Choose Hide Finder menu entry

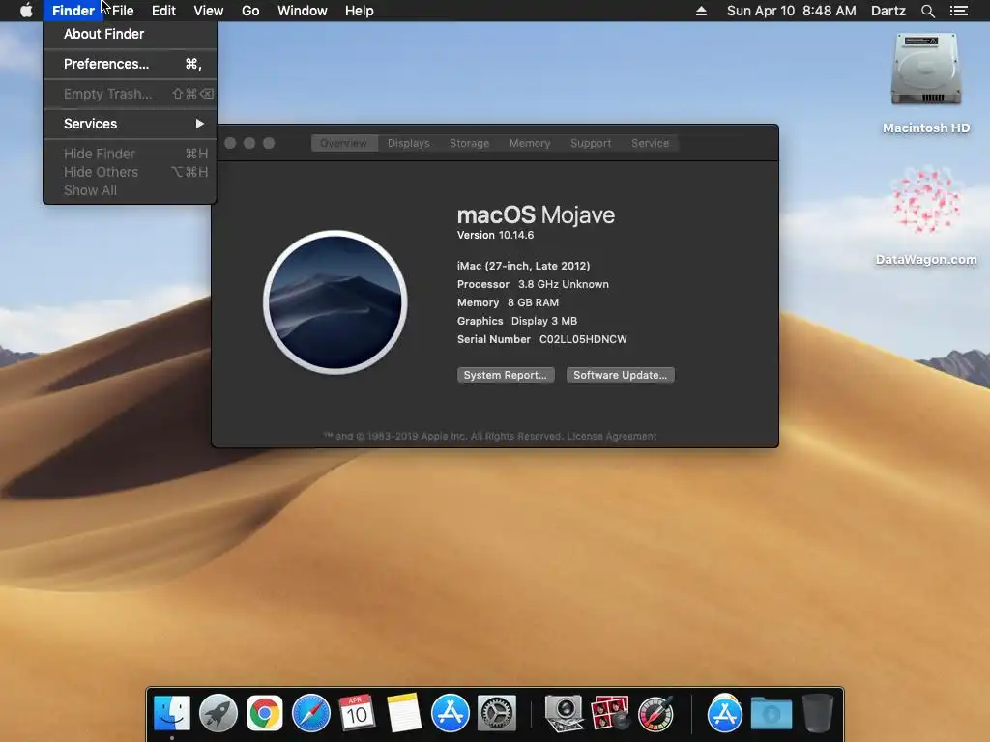131,154
